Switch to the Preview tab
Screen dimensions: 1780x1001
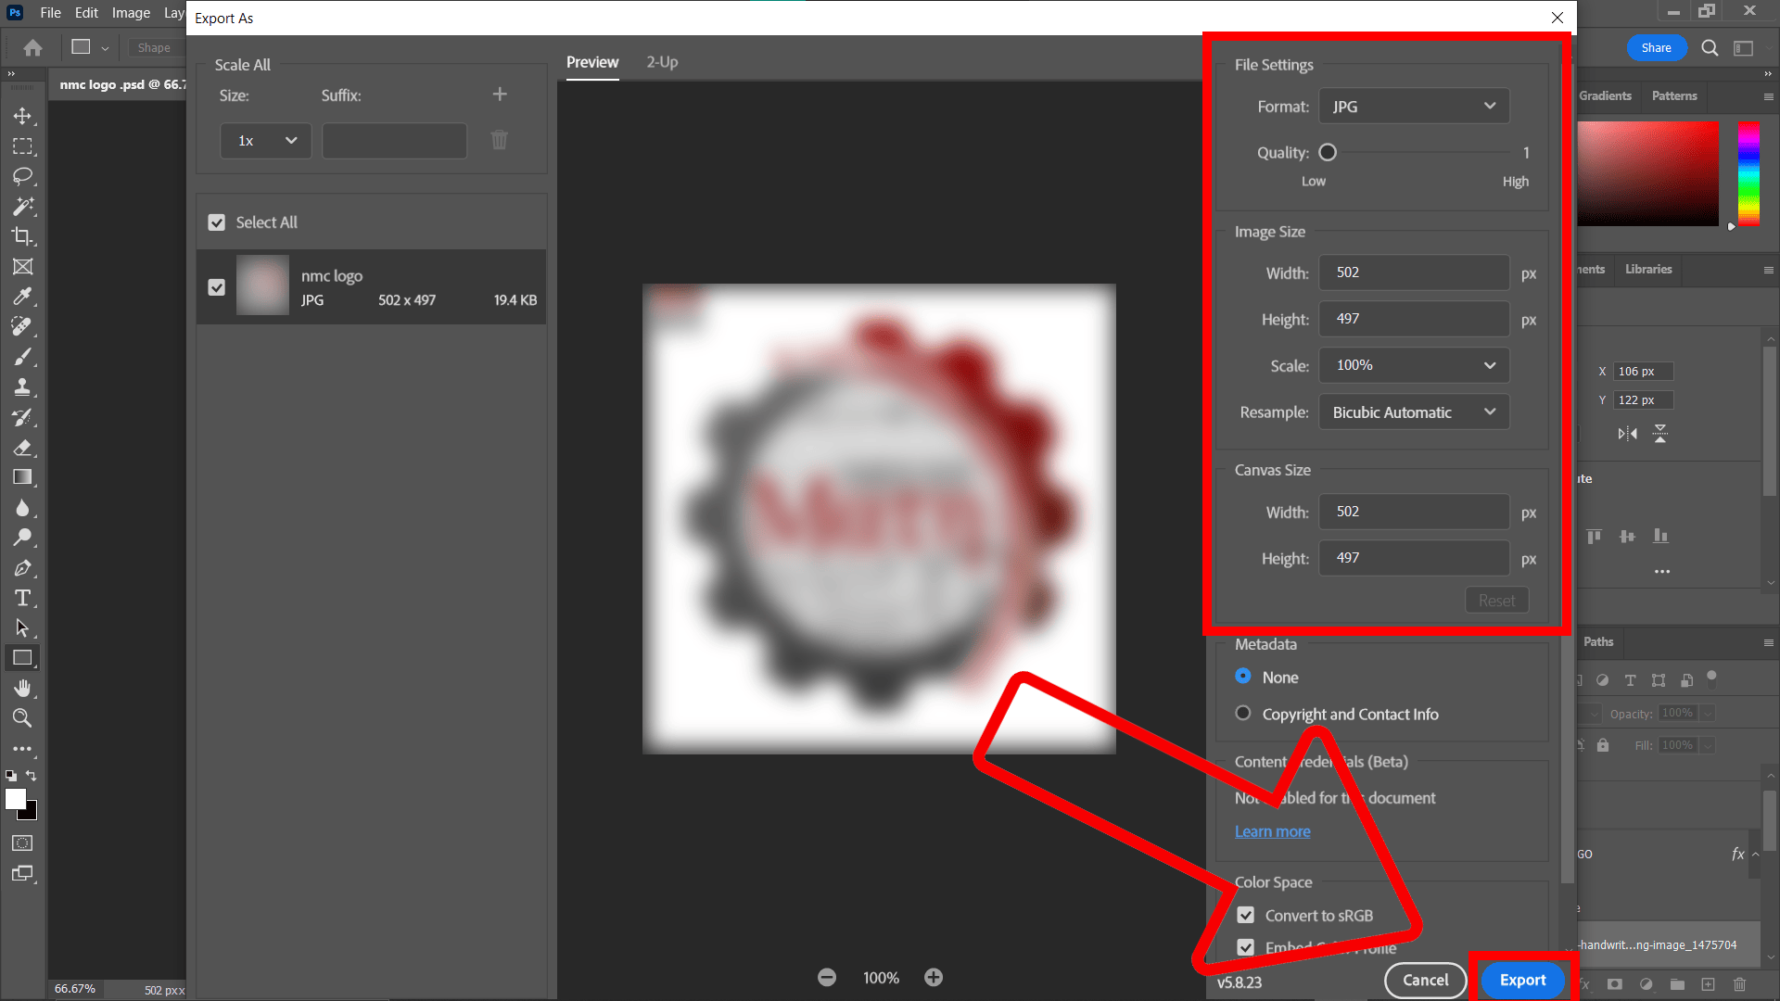593,61
